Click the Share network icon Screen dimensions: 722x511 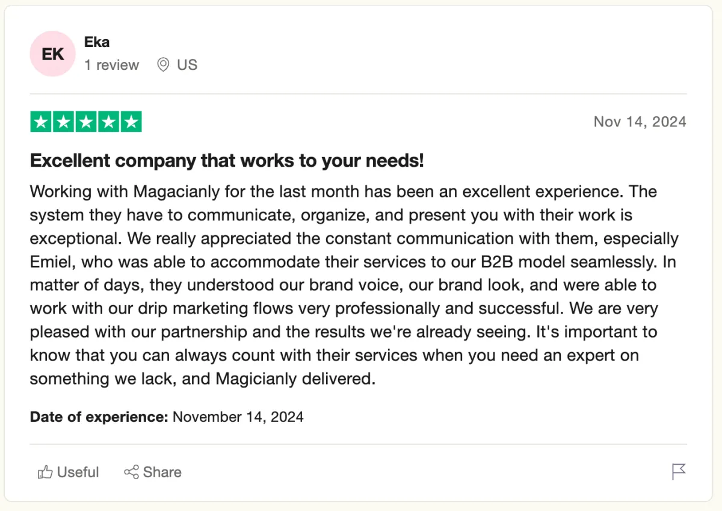(131, 472)
